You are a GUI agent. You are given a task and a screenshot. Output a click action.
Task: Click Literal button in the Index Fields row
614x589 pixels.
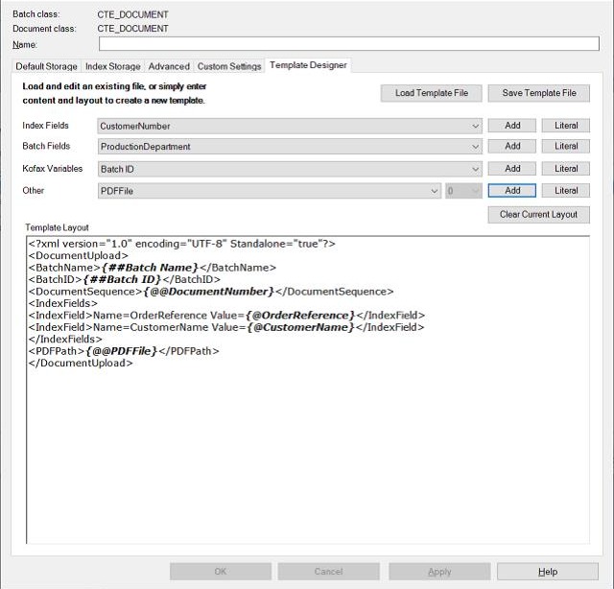coord(566,126)
